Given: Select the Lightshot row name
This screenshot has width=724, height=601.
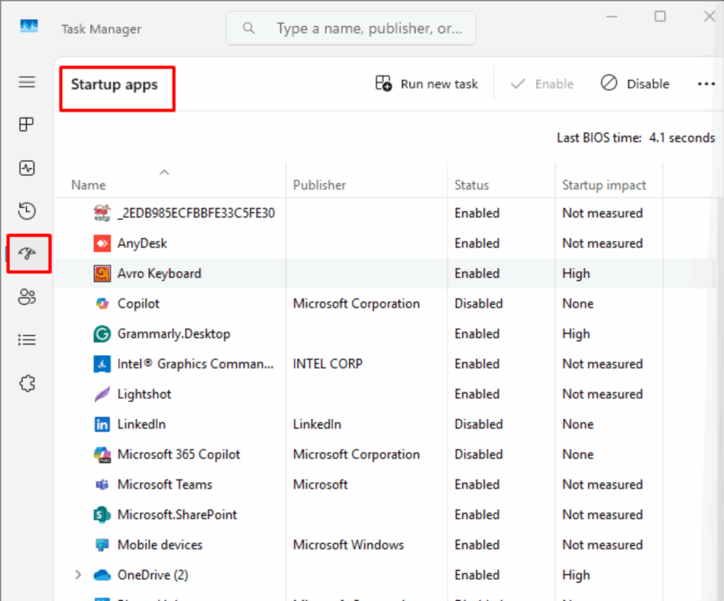Looking at the screenshot, I should pos(144,395).
